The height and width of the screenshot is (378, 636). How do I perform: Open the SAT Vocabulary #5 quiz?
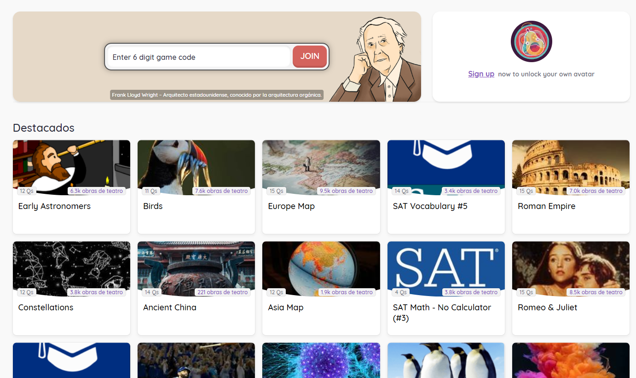[x=446, y=187]
